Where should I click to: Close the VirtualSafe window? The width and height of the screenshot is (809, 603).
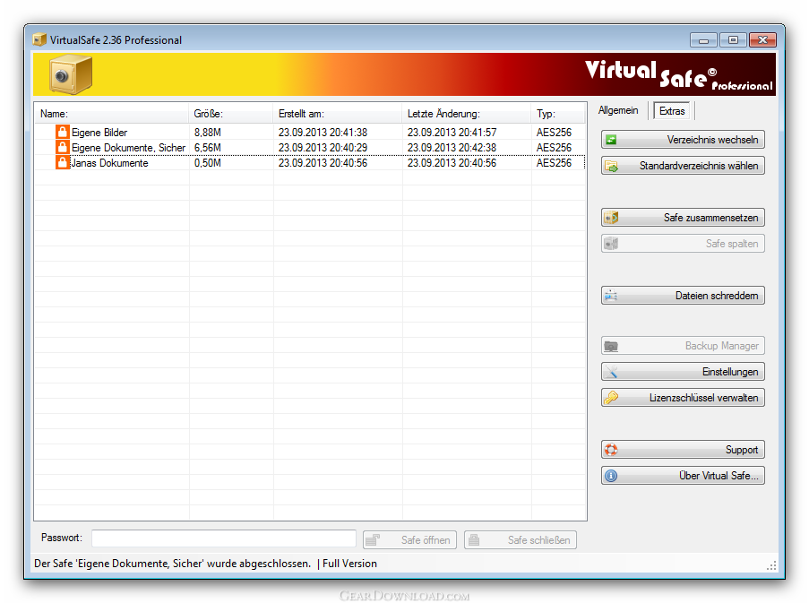pyautogui.click(x=762, y=39)
